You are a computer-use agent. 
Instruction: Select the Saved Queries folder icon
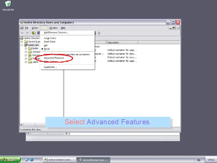point(26,41)
